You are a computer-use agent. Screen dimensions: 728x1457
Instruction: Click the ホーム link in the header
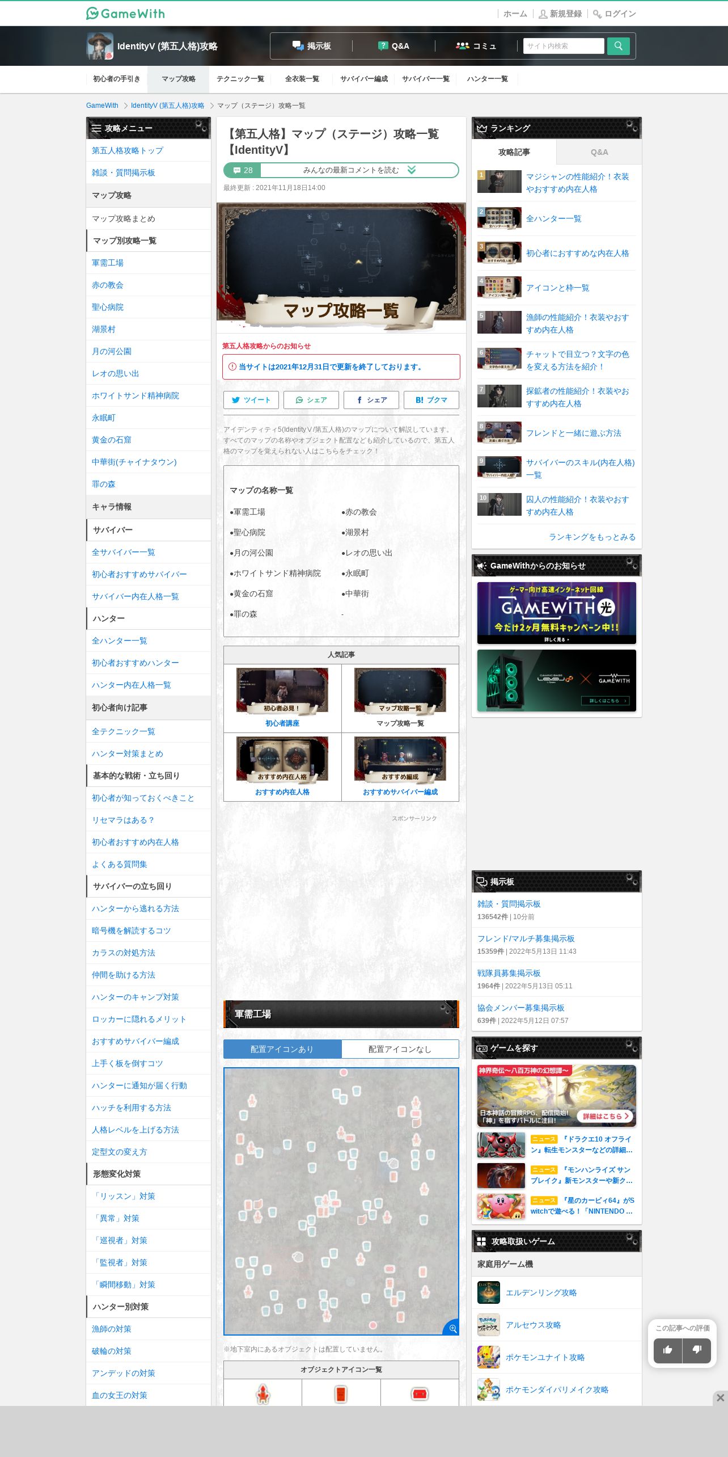tap(515, 14)
